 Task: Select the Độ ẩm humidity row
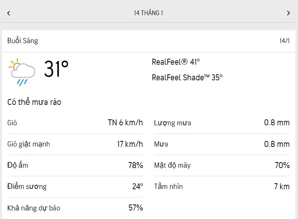pyautogui.click(x=75, y=165)
